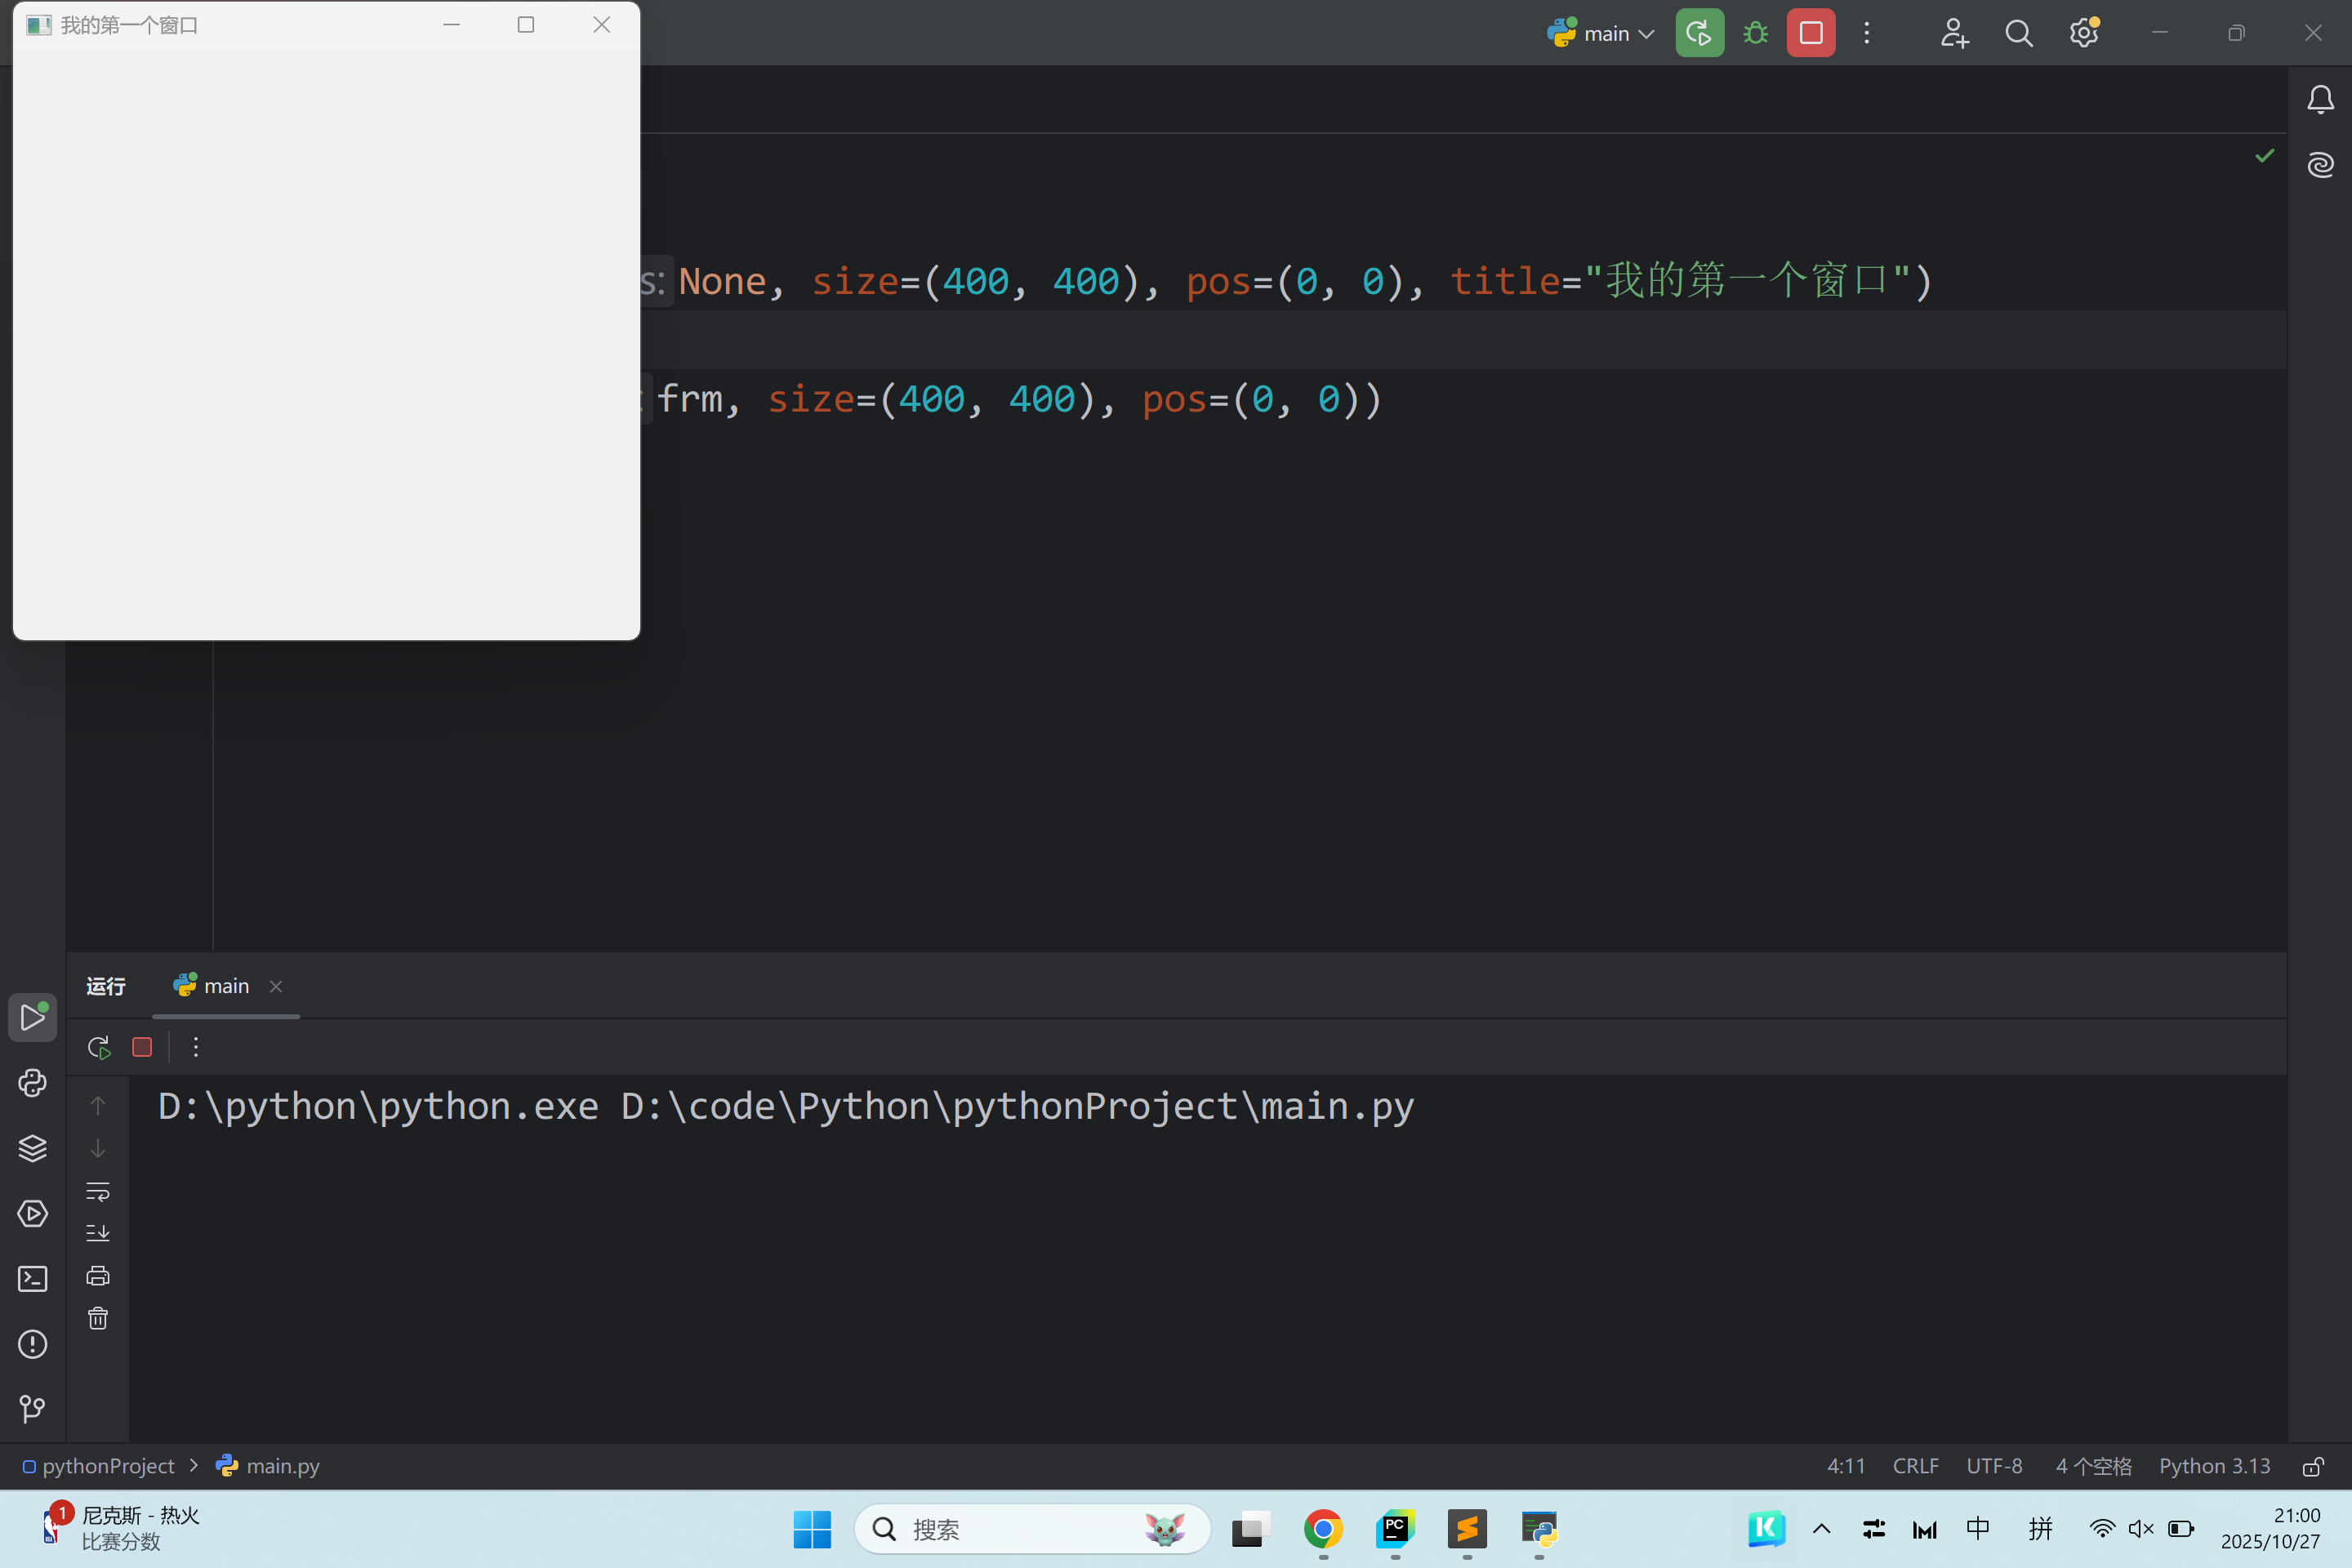Open the Problems tool window

click(x=32, y=1344)
